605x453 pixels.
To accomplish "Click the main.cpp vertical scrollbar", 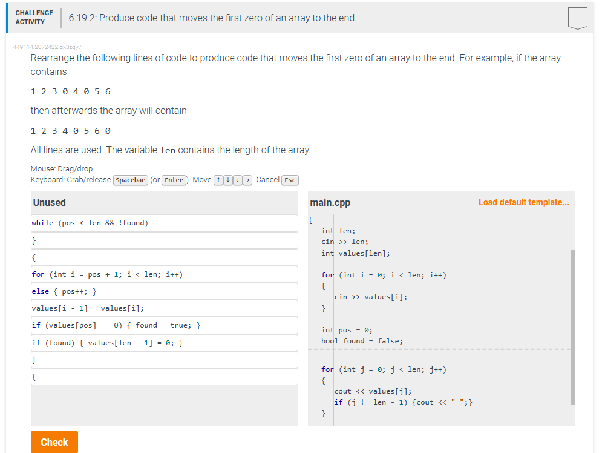I will click(572, 327).
